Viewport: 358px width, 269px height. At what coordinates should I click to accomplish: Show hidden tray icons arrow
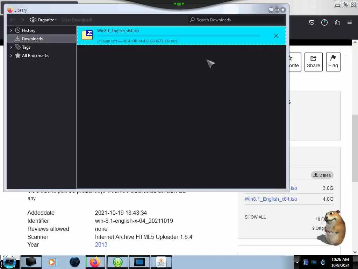click(297, 262)
